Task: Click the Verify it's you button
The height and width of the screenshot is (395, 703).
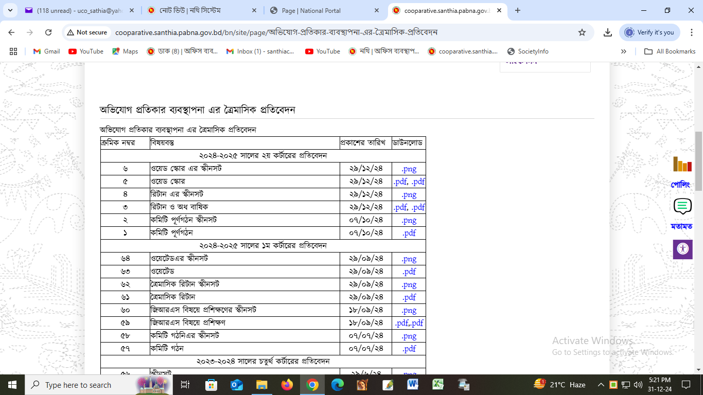Action: point(649,32)
